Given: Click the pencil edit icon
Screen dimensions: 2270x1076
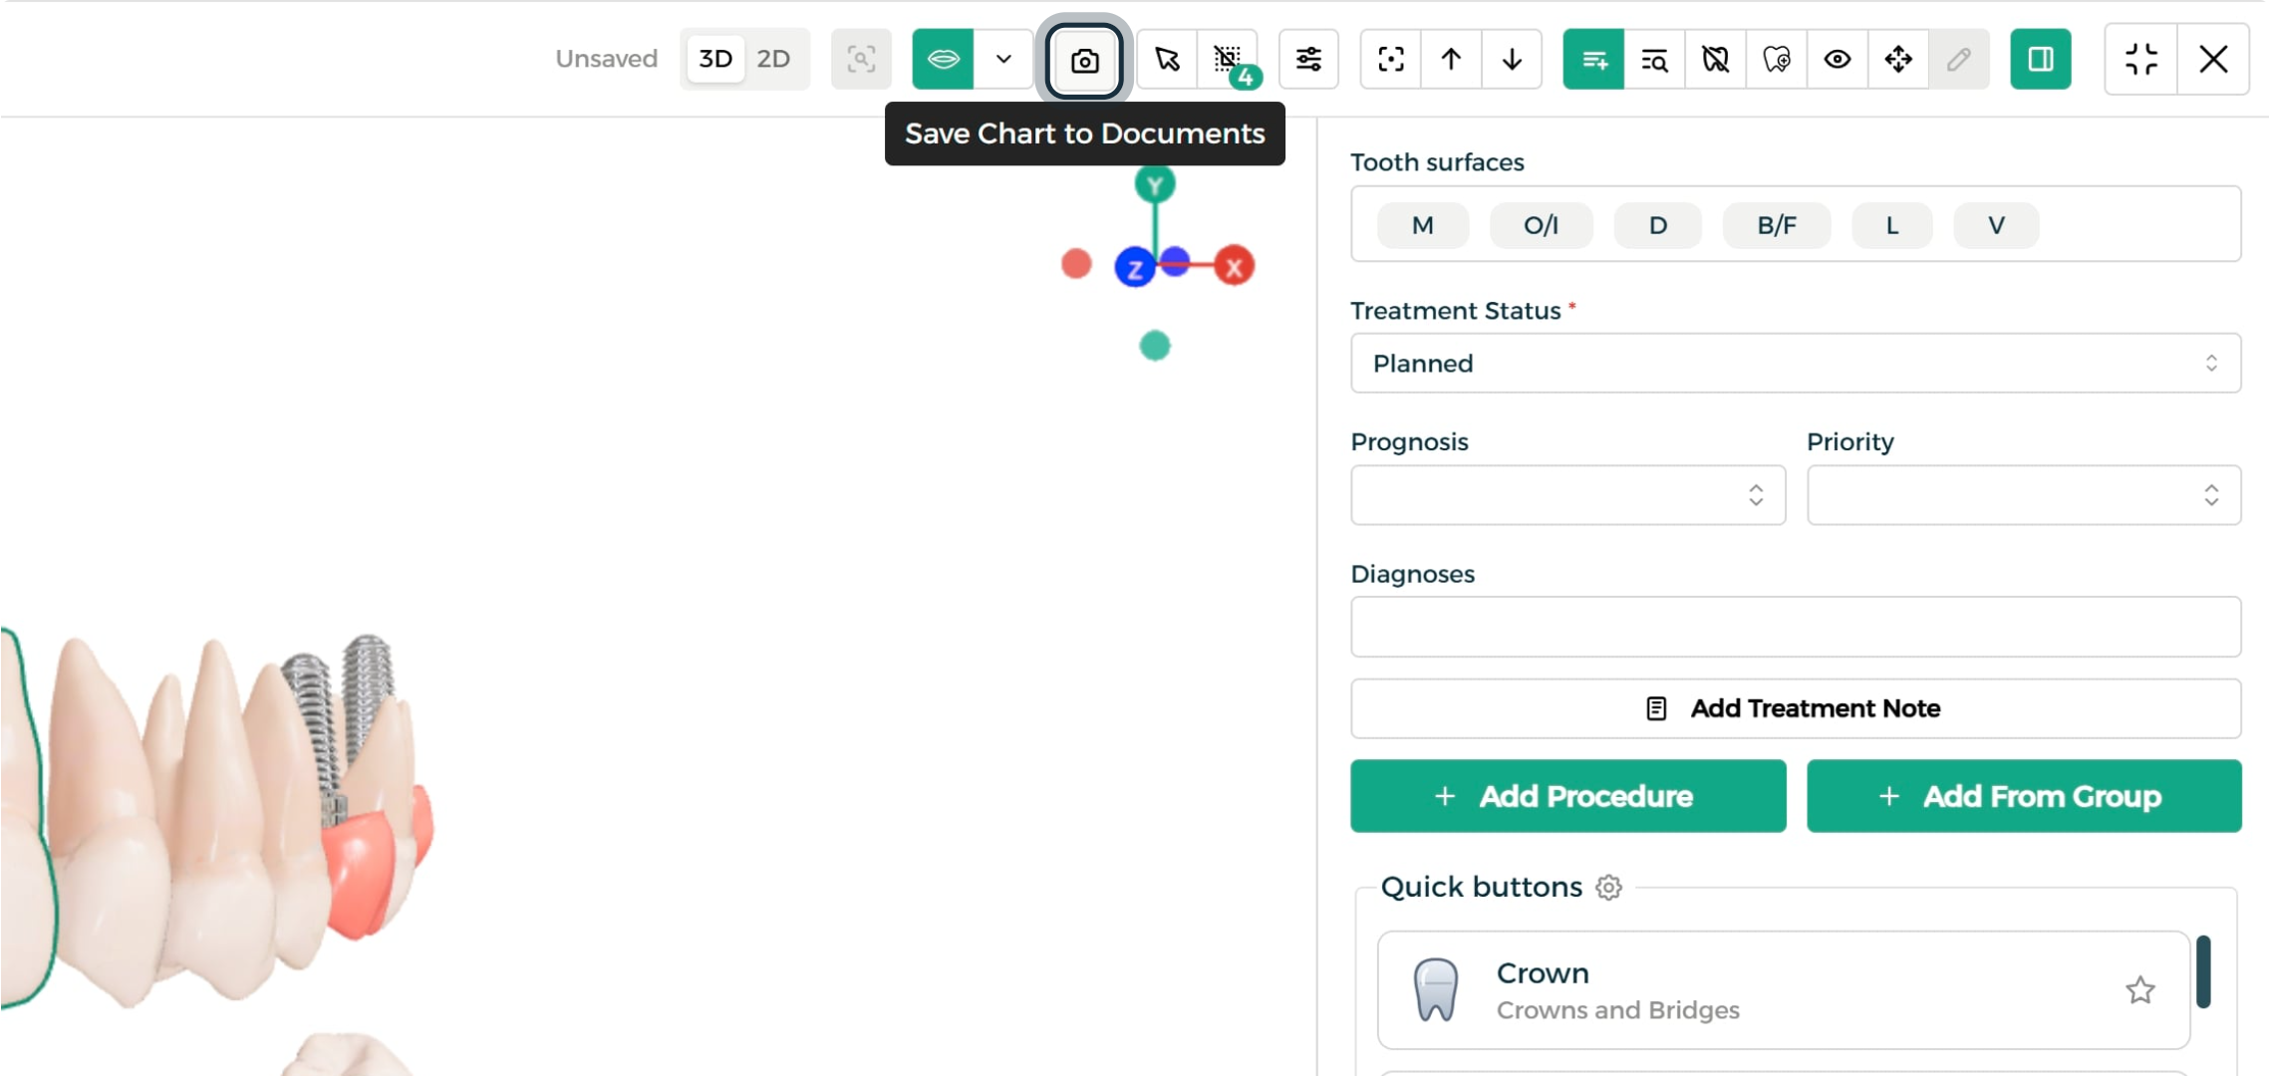Looking at the screenshot, I should click(x=1959, y=60).
